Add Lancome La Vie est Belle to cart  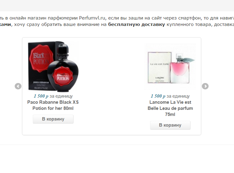point(170,125)
